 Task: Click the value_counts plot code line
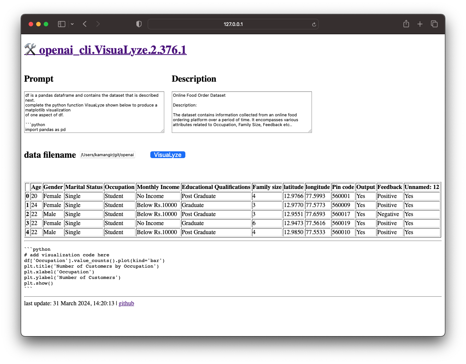coord(94,260)
